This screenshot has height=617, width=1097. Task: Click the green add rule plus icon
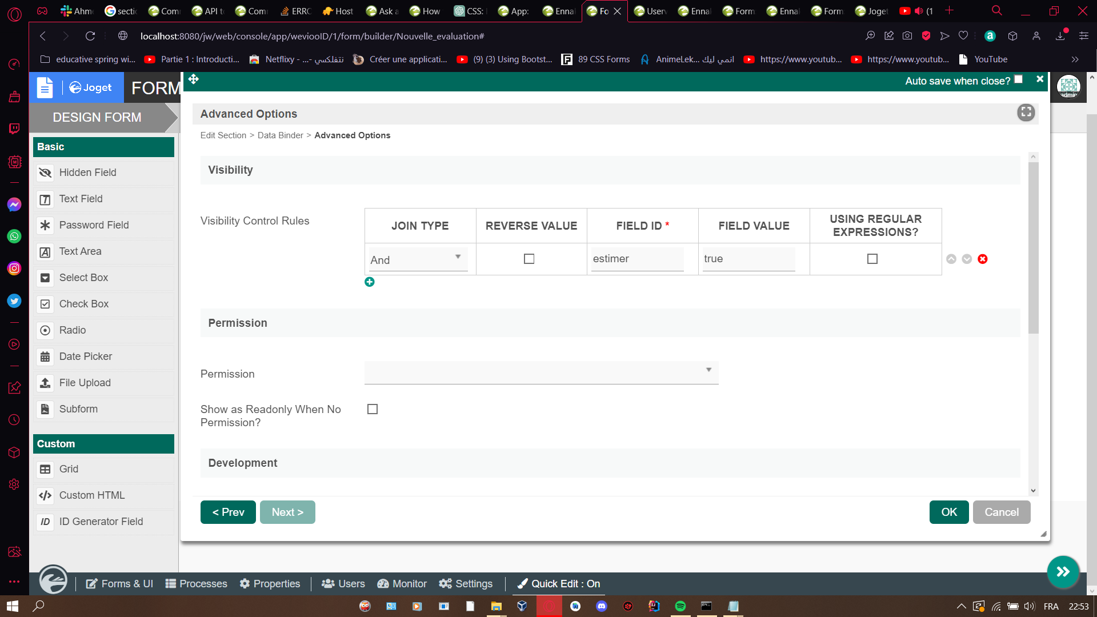tap(370, 282)
